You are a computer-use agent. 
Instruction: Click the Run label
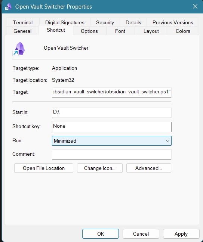[17, 140]
